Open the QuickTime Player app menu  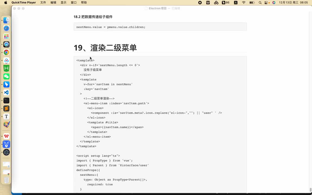[24, 3]
